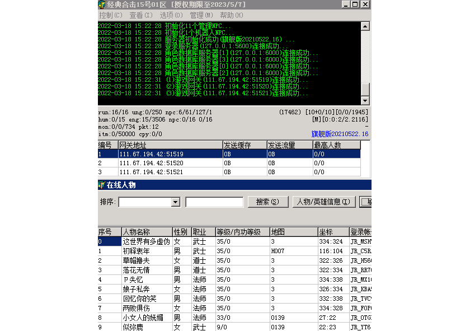Click the search text field beside 排序

214,202
